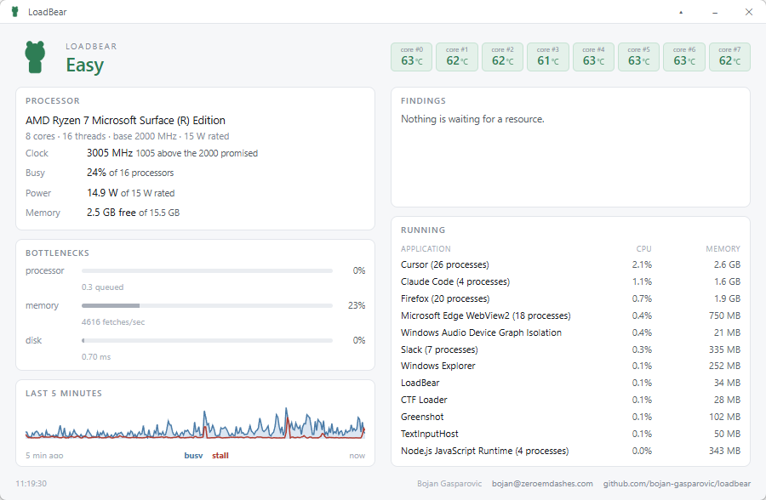766x500 pixels.
Task: Select the Windows Explorer row
Action: (x=570, y=366)
